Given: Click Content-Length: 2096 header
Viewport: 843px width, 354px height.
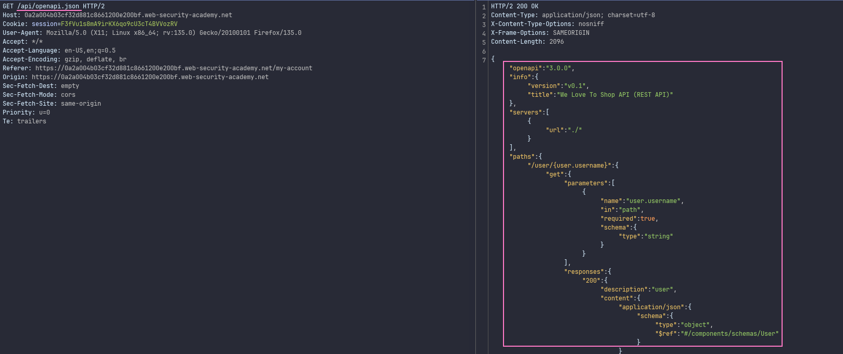Looking at the screenshot, I should click(527, 42).
